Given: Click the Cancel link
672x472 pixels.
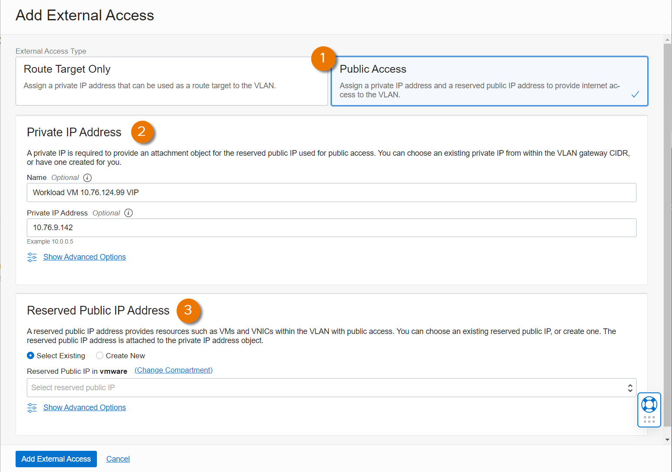Looking at the screenshot, I should click(118, 459).
